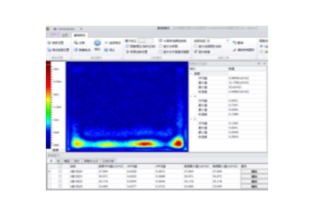Select the fourth tab above the results table
The height and width of the screenshot is (217, 309).
point(77,161)
